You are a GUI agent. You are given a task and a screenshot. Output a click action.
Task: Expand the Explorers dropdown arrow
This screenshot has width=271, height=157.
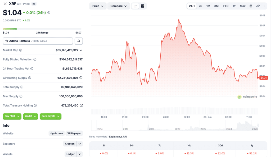tap(80, 144)
